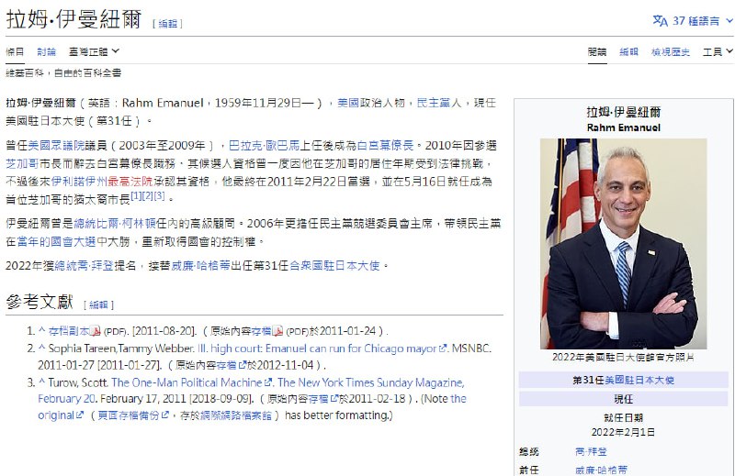Open the 總統比爾·柯林頓 link
The width and height of the screenshot is (735, 476).
coord(115,224)
